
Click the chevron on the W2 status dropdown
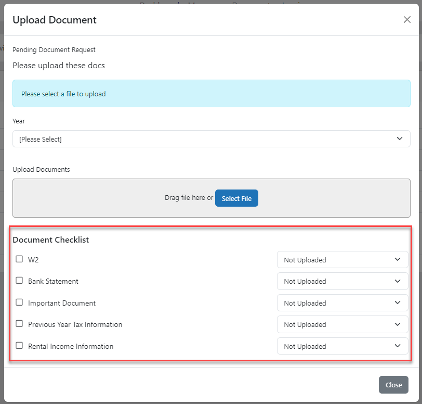tap(399, 259)
